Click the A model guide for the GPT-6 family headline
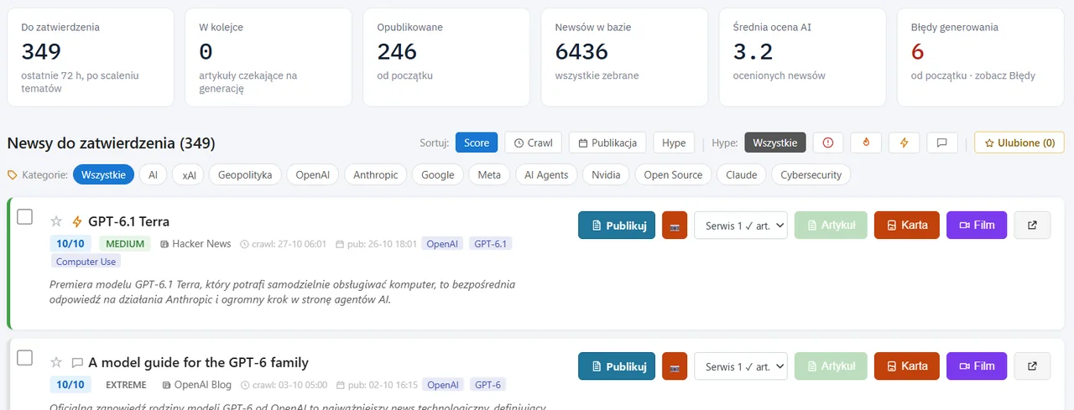This screenshot has width=1074, height=410. click(x=198, y=362)
